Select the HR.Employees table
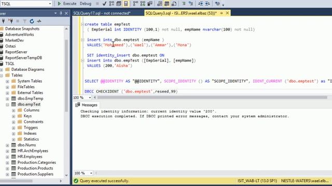This screenshot has height=186, width=332. tap(30, 157)
